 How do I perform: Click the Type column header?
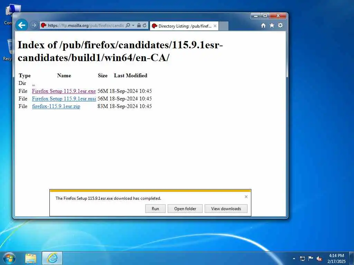(25, 76)
